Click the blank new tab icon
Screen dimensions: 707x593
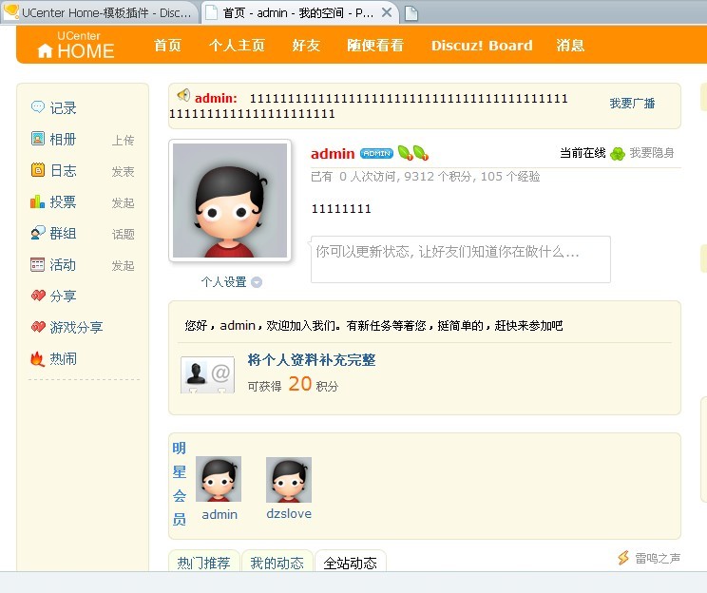[411, 13]
